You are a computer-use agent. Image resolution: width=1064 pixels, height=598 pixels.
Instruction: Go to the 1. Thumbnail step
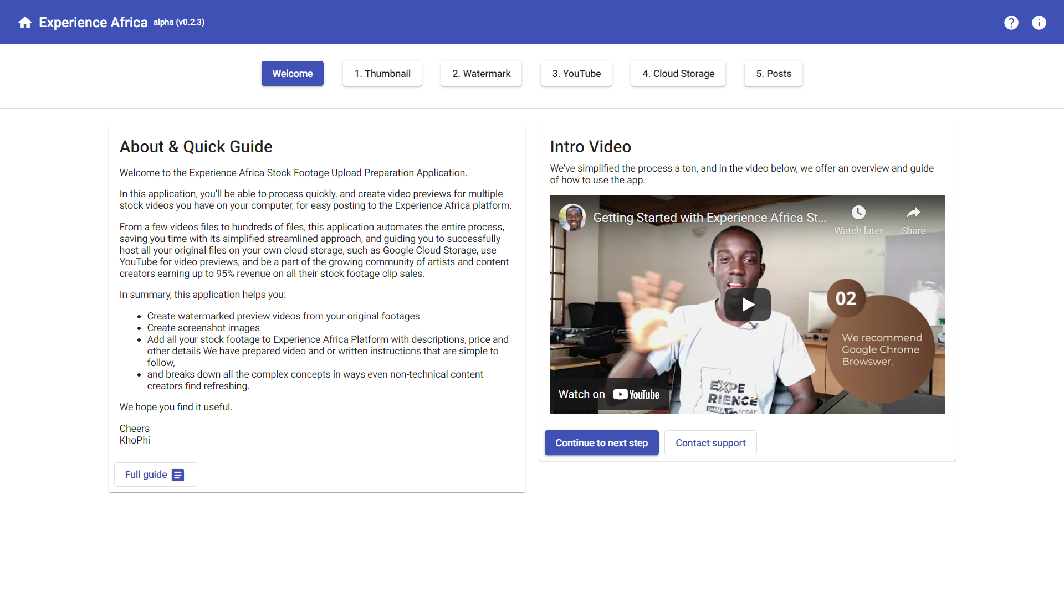382,74
